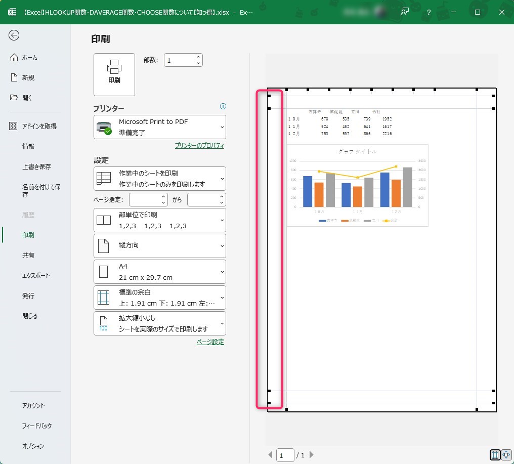Click the back arrow icon

[14, 35]
